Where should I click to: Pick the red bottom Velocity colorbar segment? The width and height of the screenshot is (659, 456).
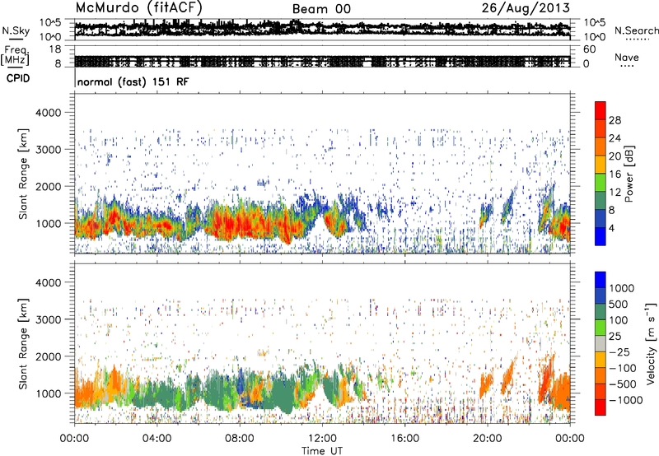(x=601, y=407)
